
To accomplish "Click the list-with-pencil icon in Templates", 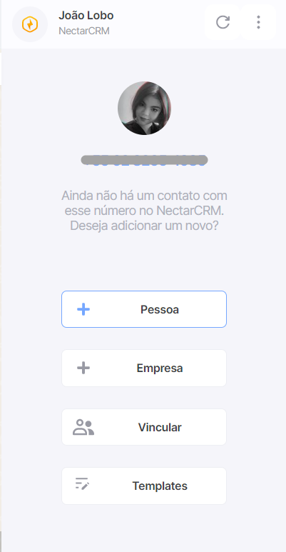I will pyautogui.click(x=82, y=483).
